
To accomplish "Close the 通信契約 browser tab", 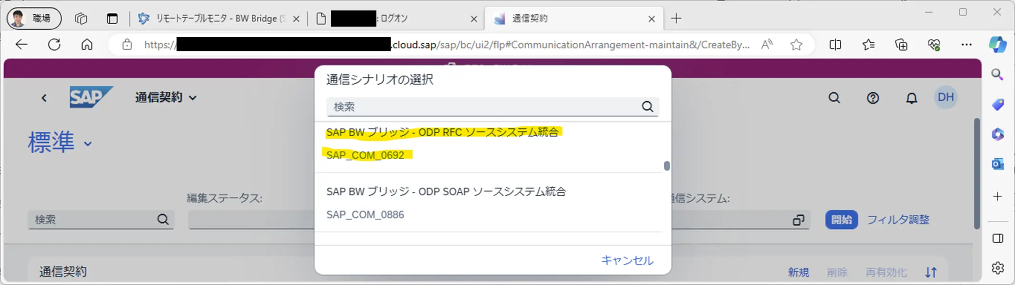I will tap(651, 19).
